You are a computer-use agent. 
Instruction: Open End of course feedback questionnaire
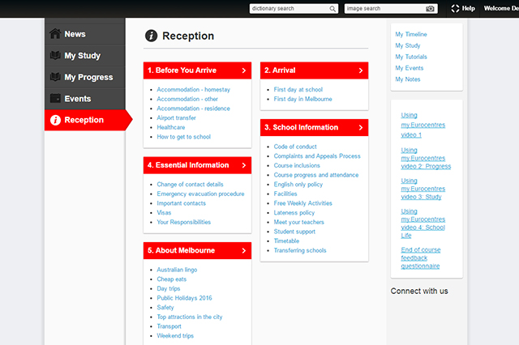(421, 258)
